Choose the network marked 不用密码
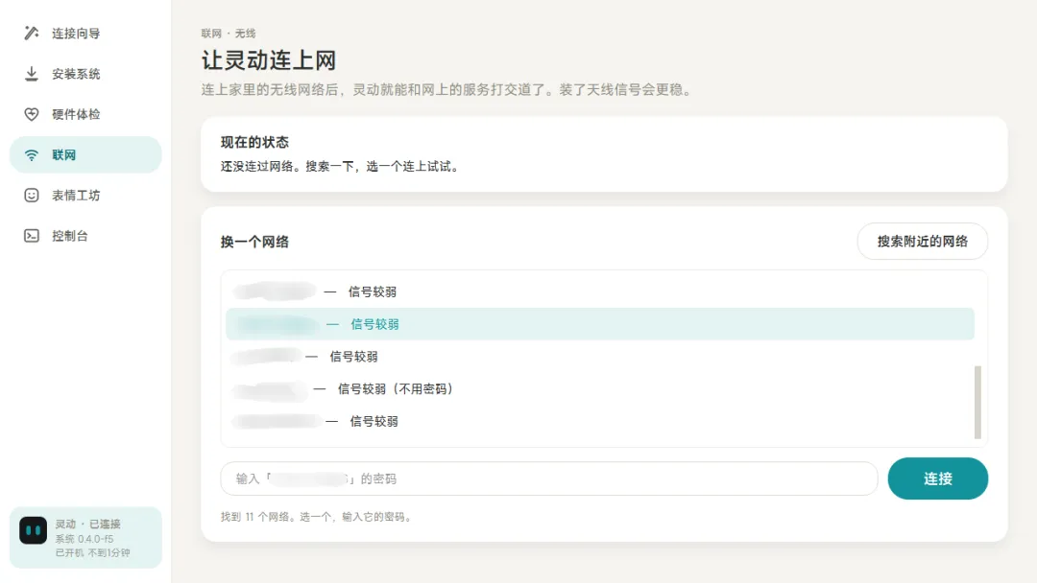Viewport: 1037px width, 583px height. [x=600, y=389]
